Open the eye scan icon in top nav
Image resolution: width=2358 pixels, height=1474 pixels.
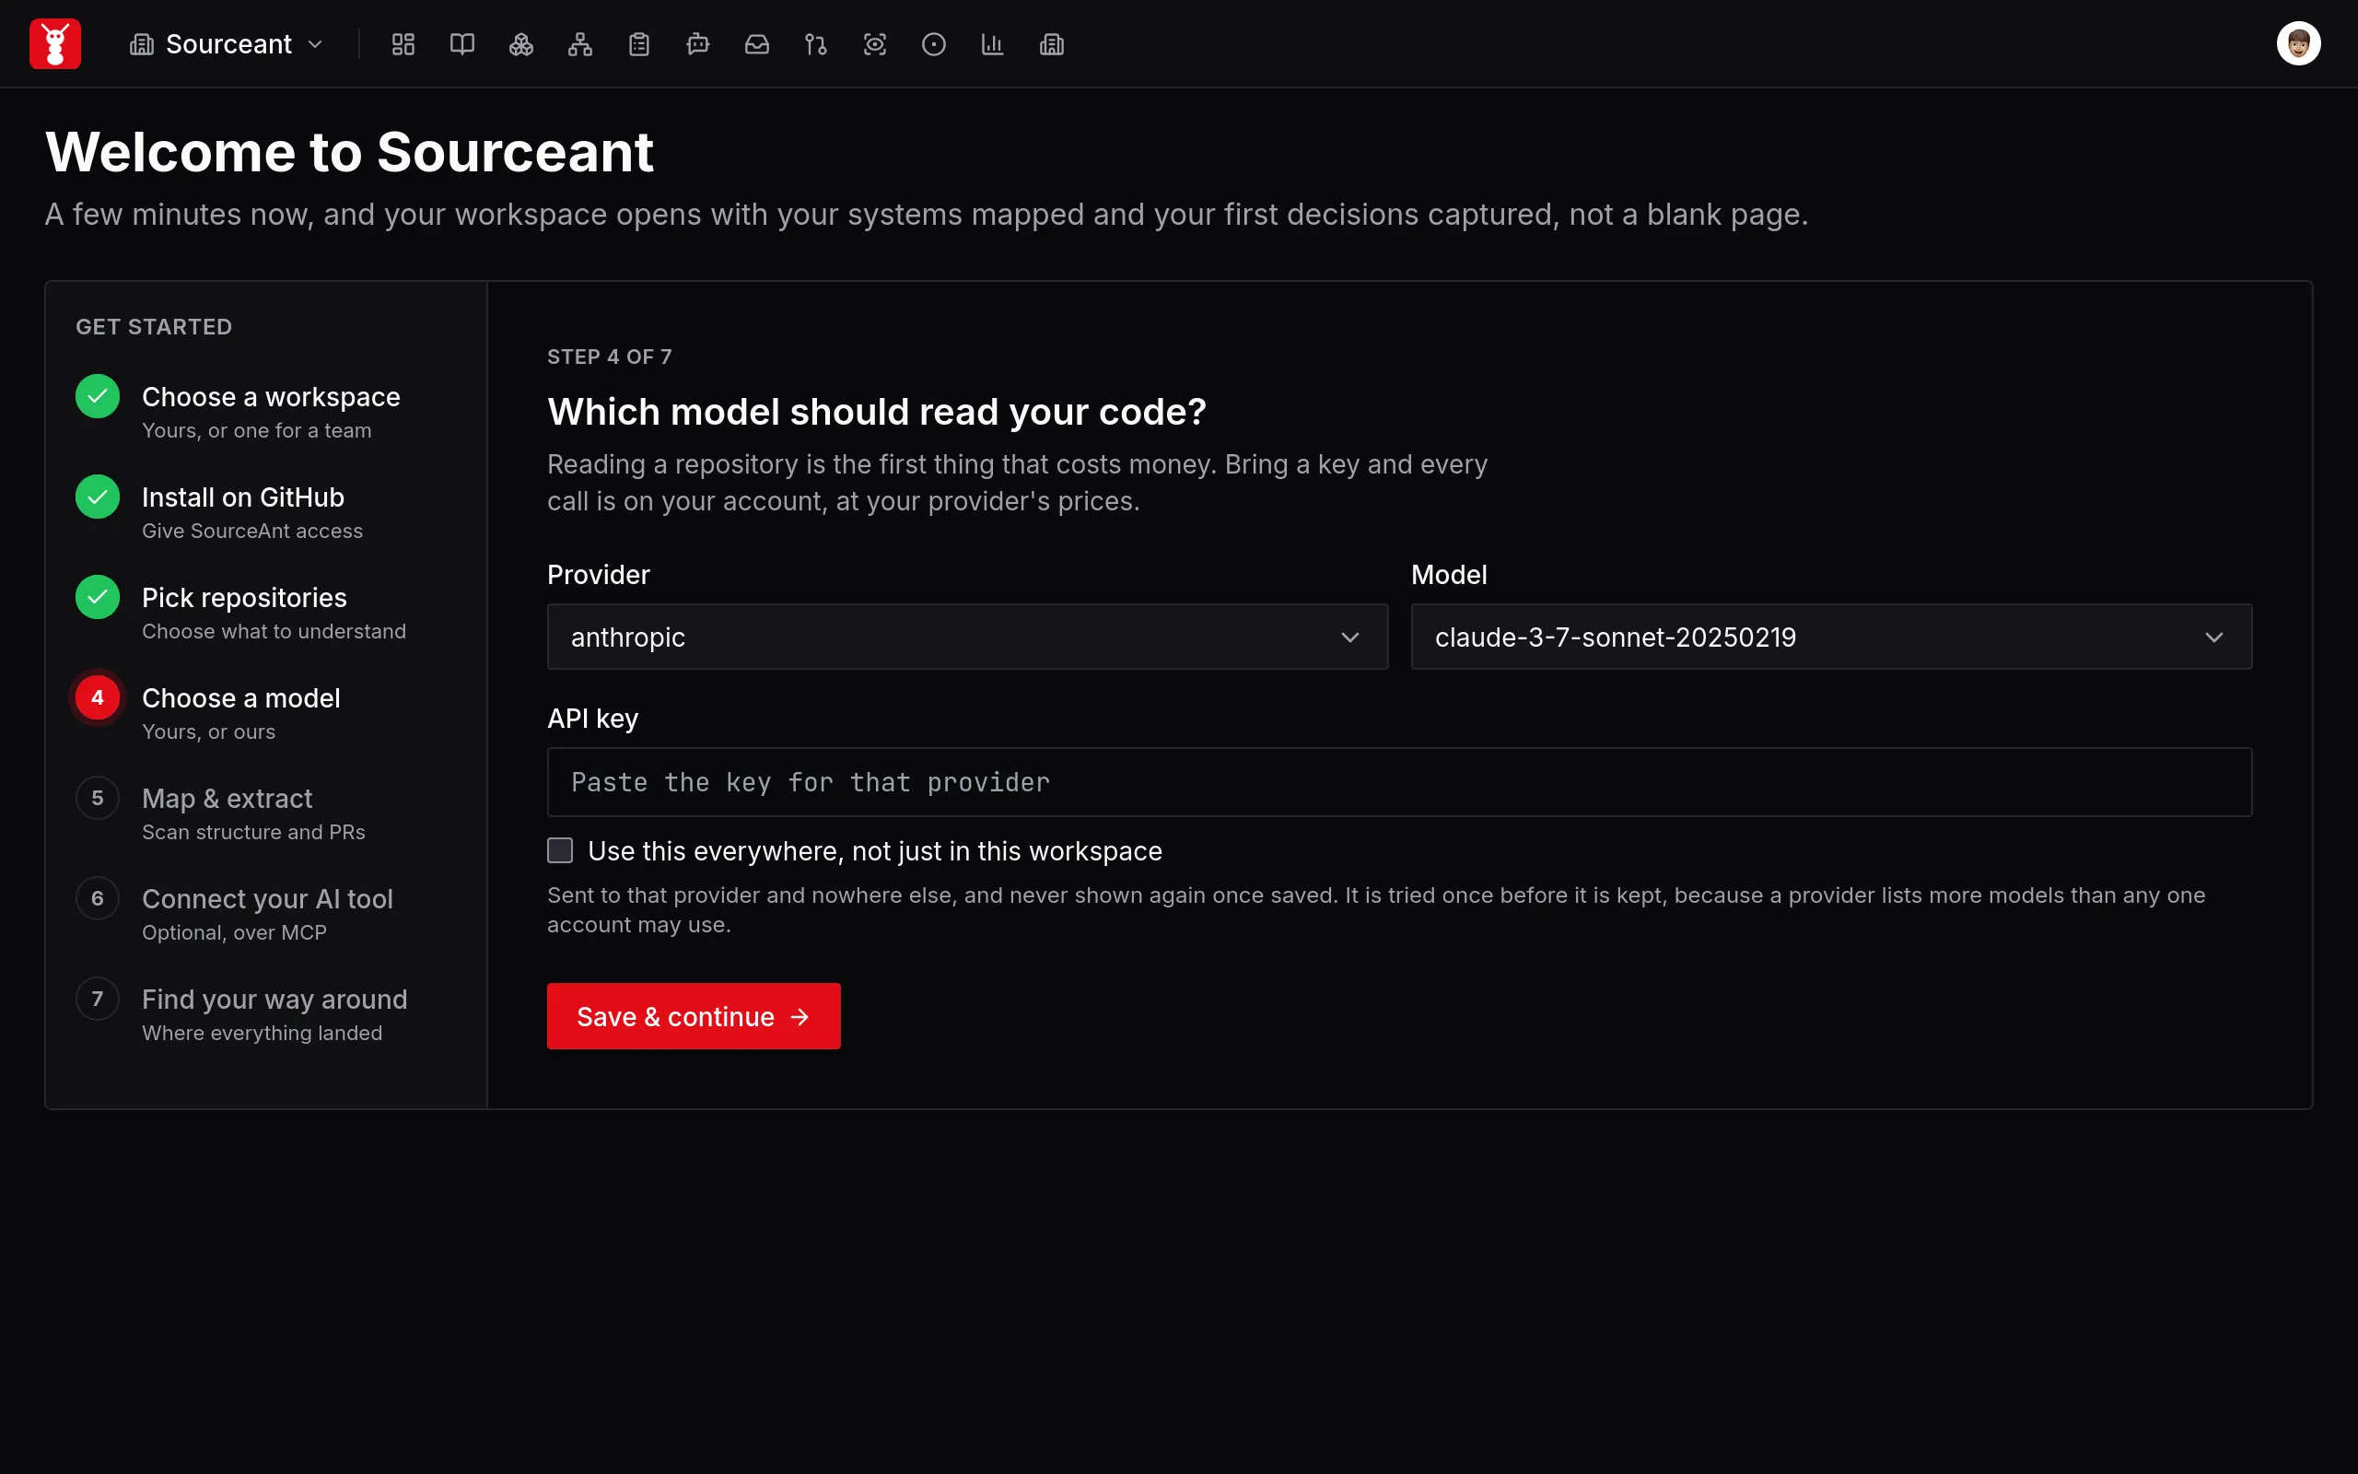[x=875, y=44]
